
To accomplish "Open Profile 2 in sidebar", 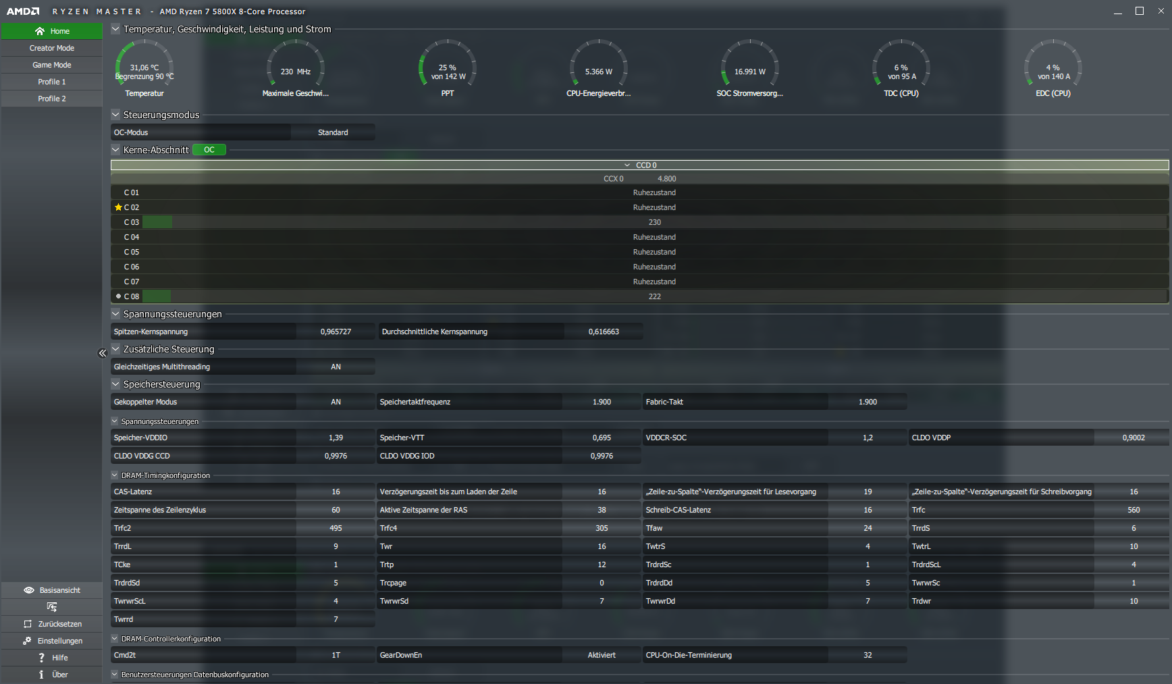I will point(52,99).
